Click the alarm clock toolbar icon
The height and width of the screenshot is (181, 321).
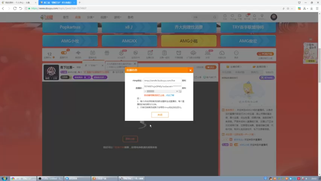179,53
